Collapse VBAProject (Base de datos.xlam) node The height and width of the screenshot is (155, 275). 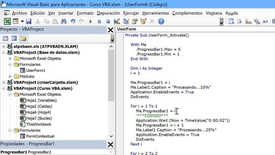point(3,53)
